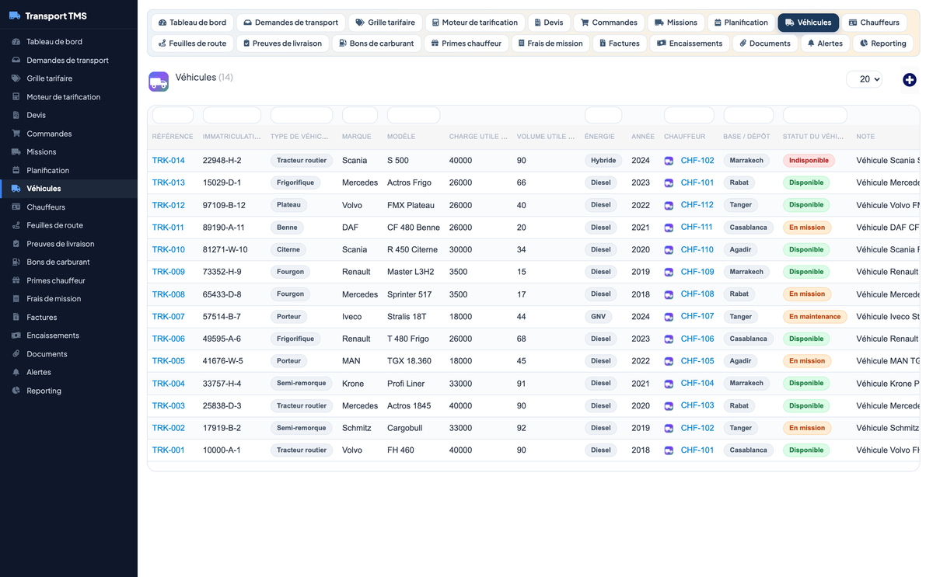Click the sidebar Chauffeurs ID card icon
Viewport: 933px width, 577px height.
(16, 207)
